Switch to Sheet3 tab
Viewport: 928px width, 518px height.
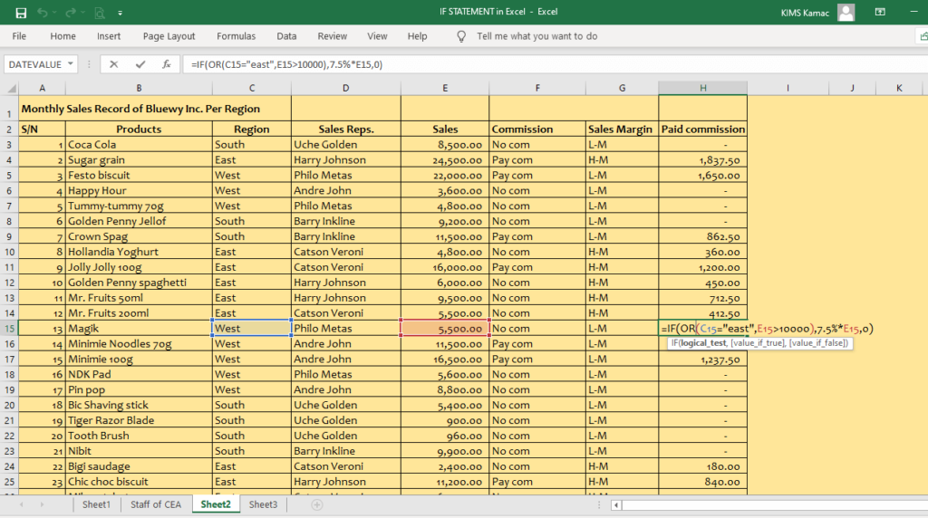(263, 504)
